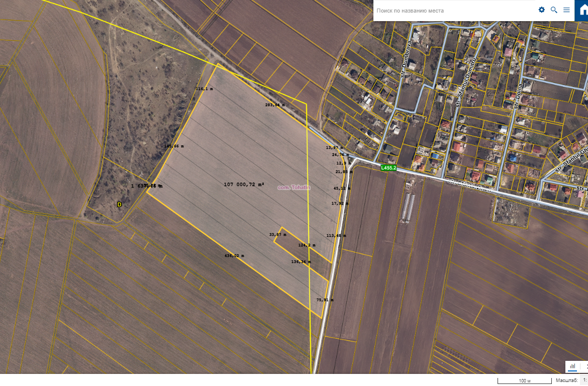Click the 113,48 m measurement
Image resolution: width=588 pixels, height=386 pixels.
coord(336,236)
